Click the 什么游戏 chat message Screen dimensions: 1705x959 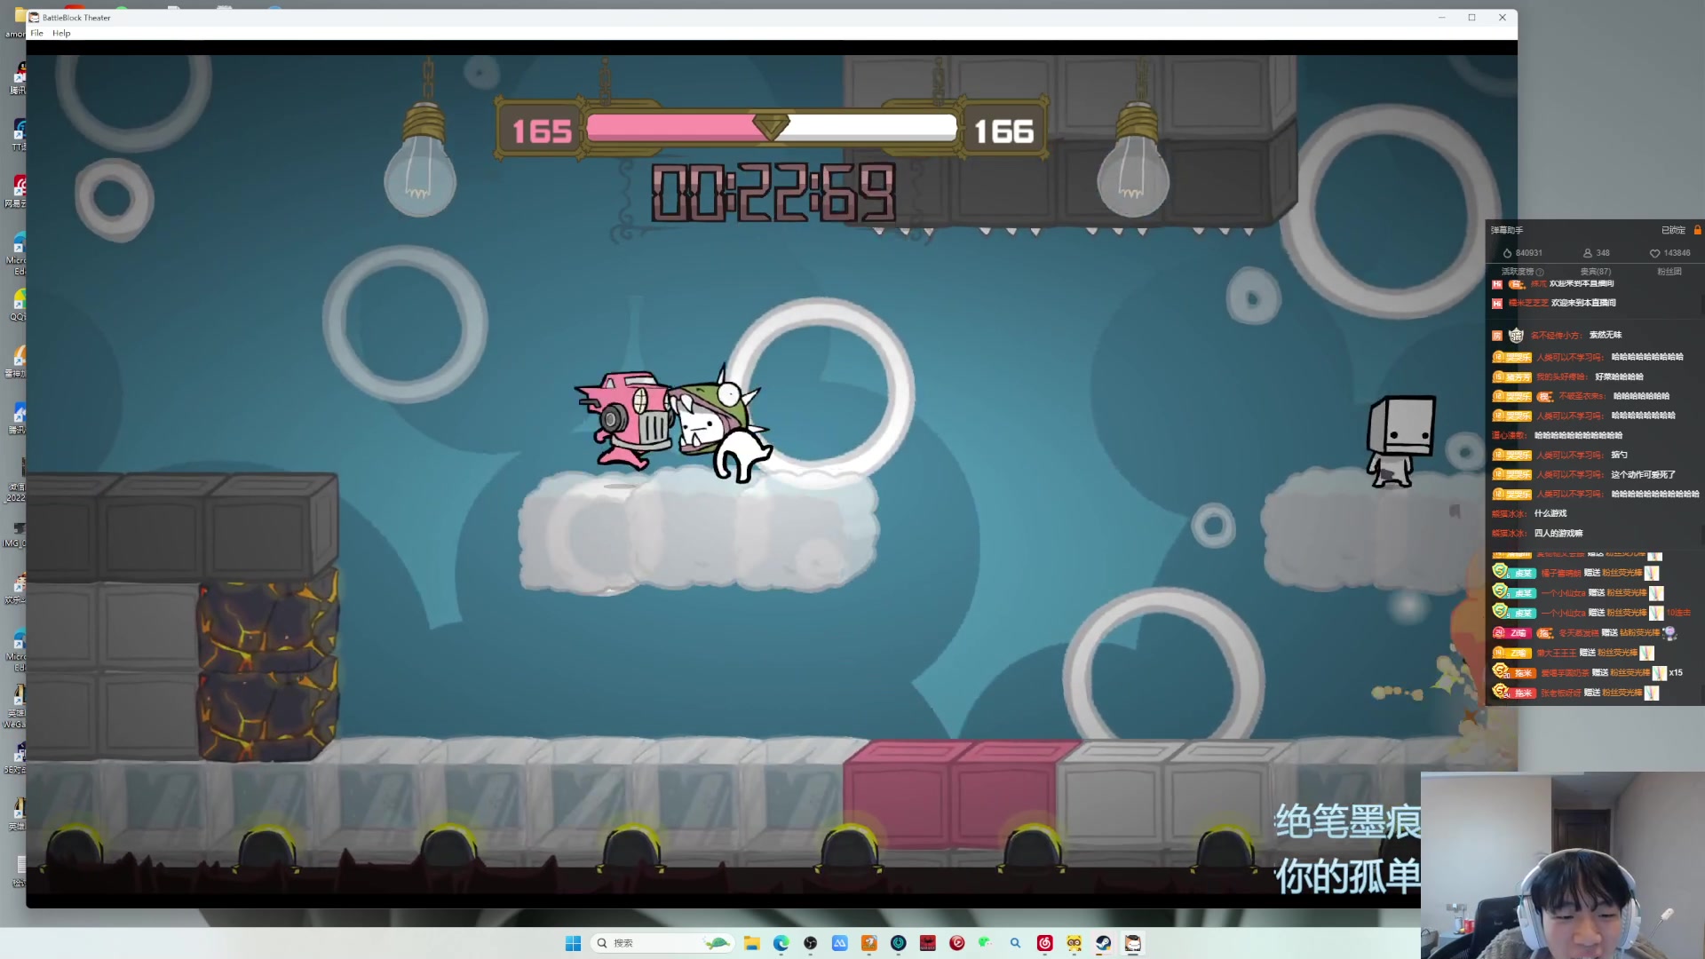(1550, 514)
